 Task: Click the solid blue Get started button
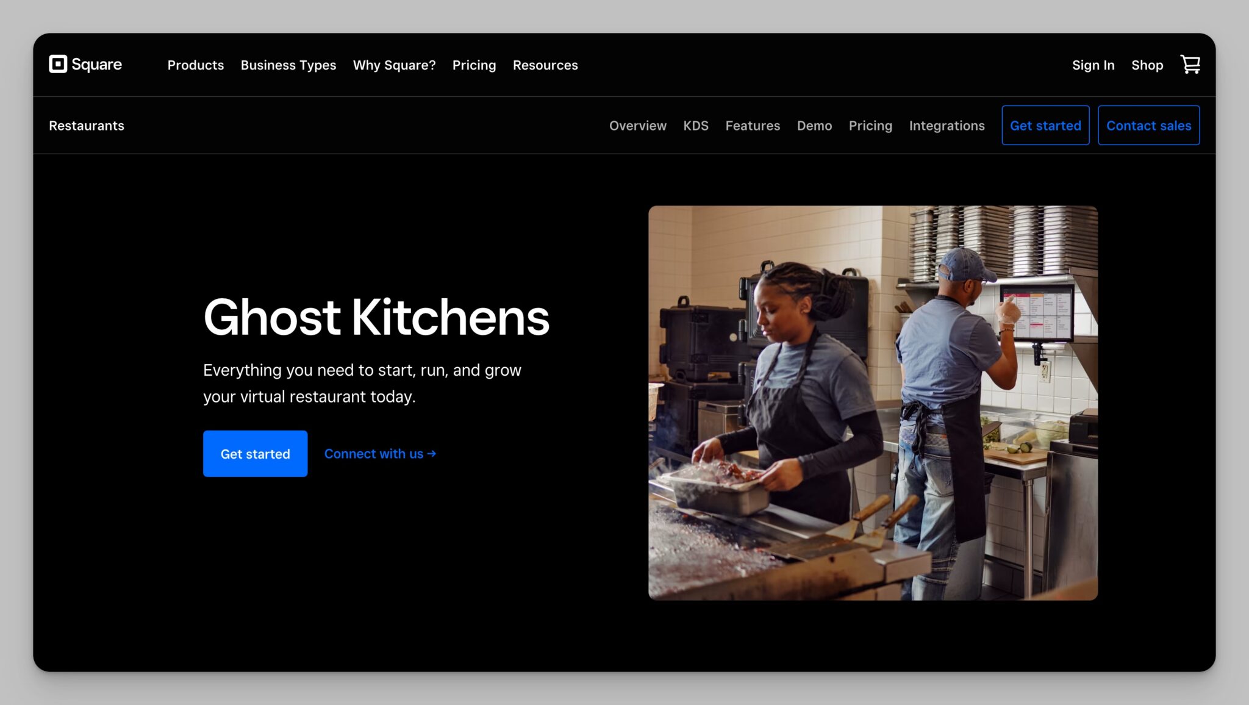point(255,453)
